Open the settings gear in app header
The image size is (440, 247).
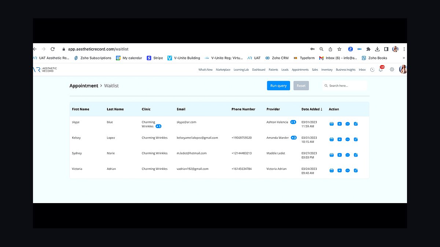coord(392,70)
